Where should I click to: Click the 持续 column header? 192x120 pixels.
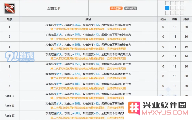186,19
